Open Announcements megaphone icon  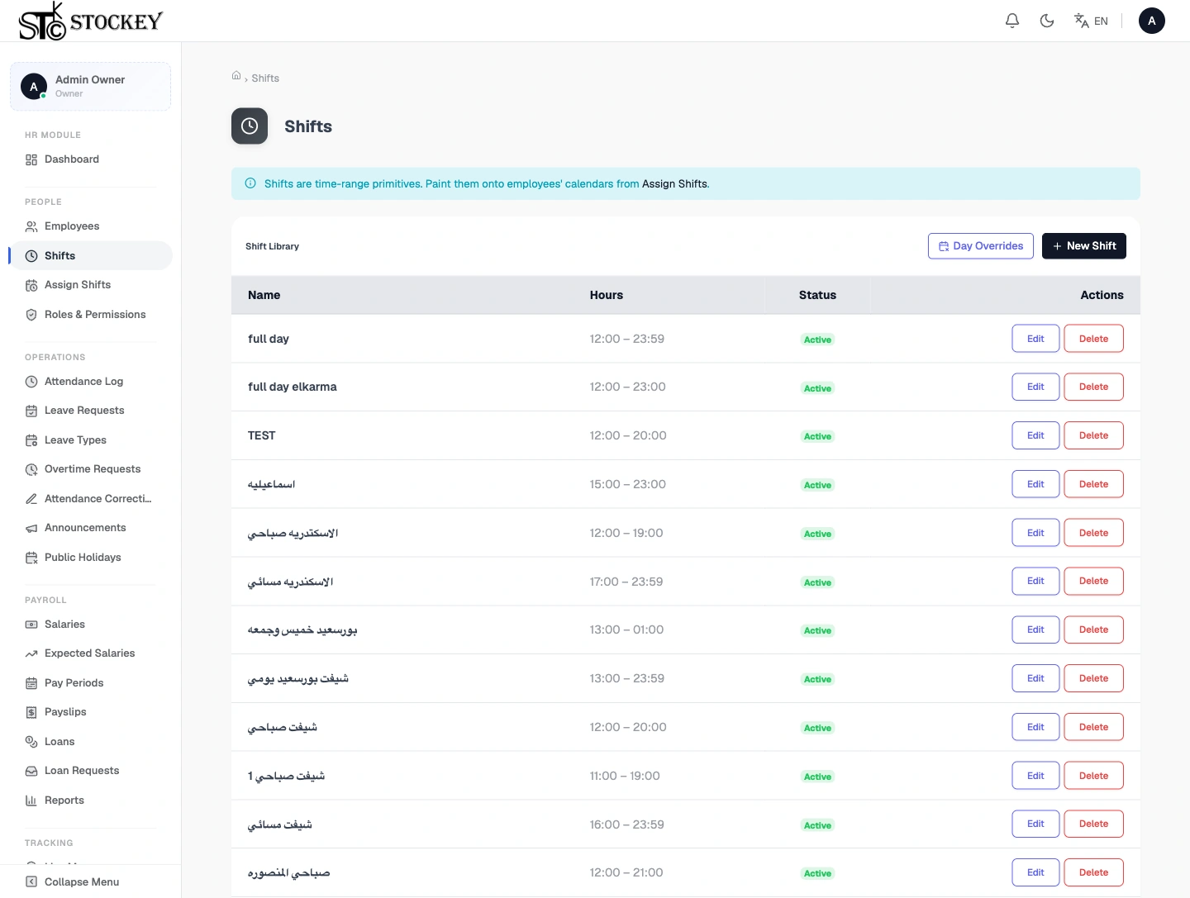(x=31, y=528)
